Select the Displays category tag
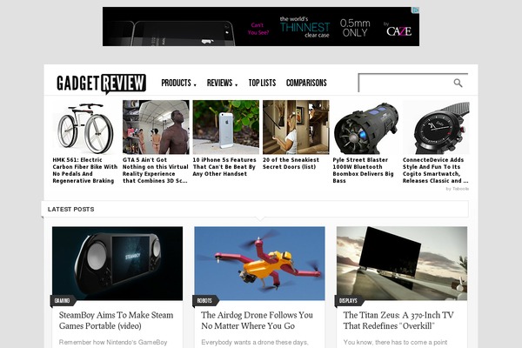Screen dimensions: 522x348 point(348,301)
